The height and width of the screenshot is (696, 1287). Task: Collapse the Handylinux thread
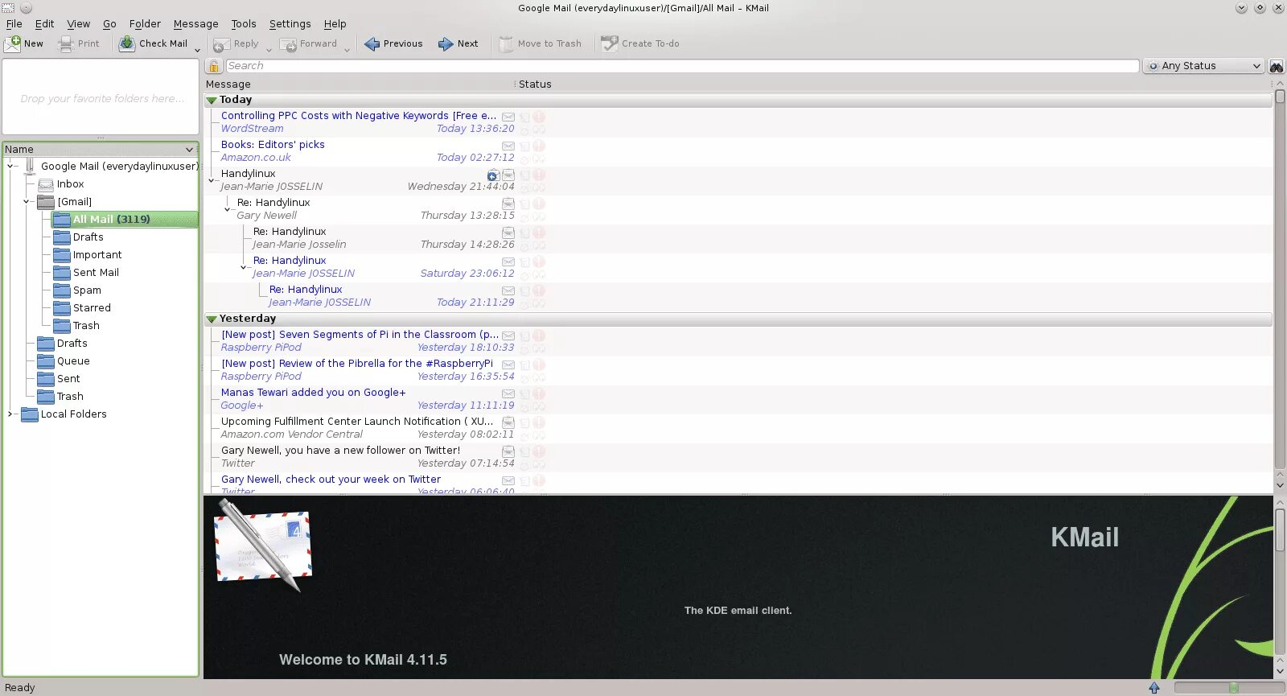coord(212,181)
